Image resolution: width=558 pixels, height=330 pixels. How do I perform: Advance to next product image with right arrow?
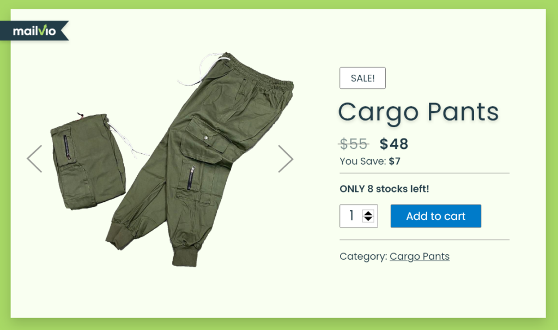(286, 159)
